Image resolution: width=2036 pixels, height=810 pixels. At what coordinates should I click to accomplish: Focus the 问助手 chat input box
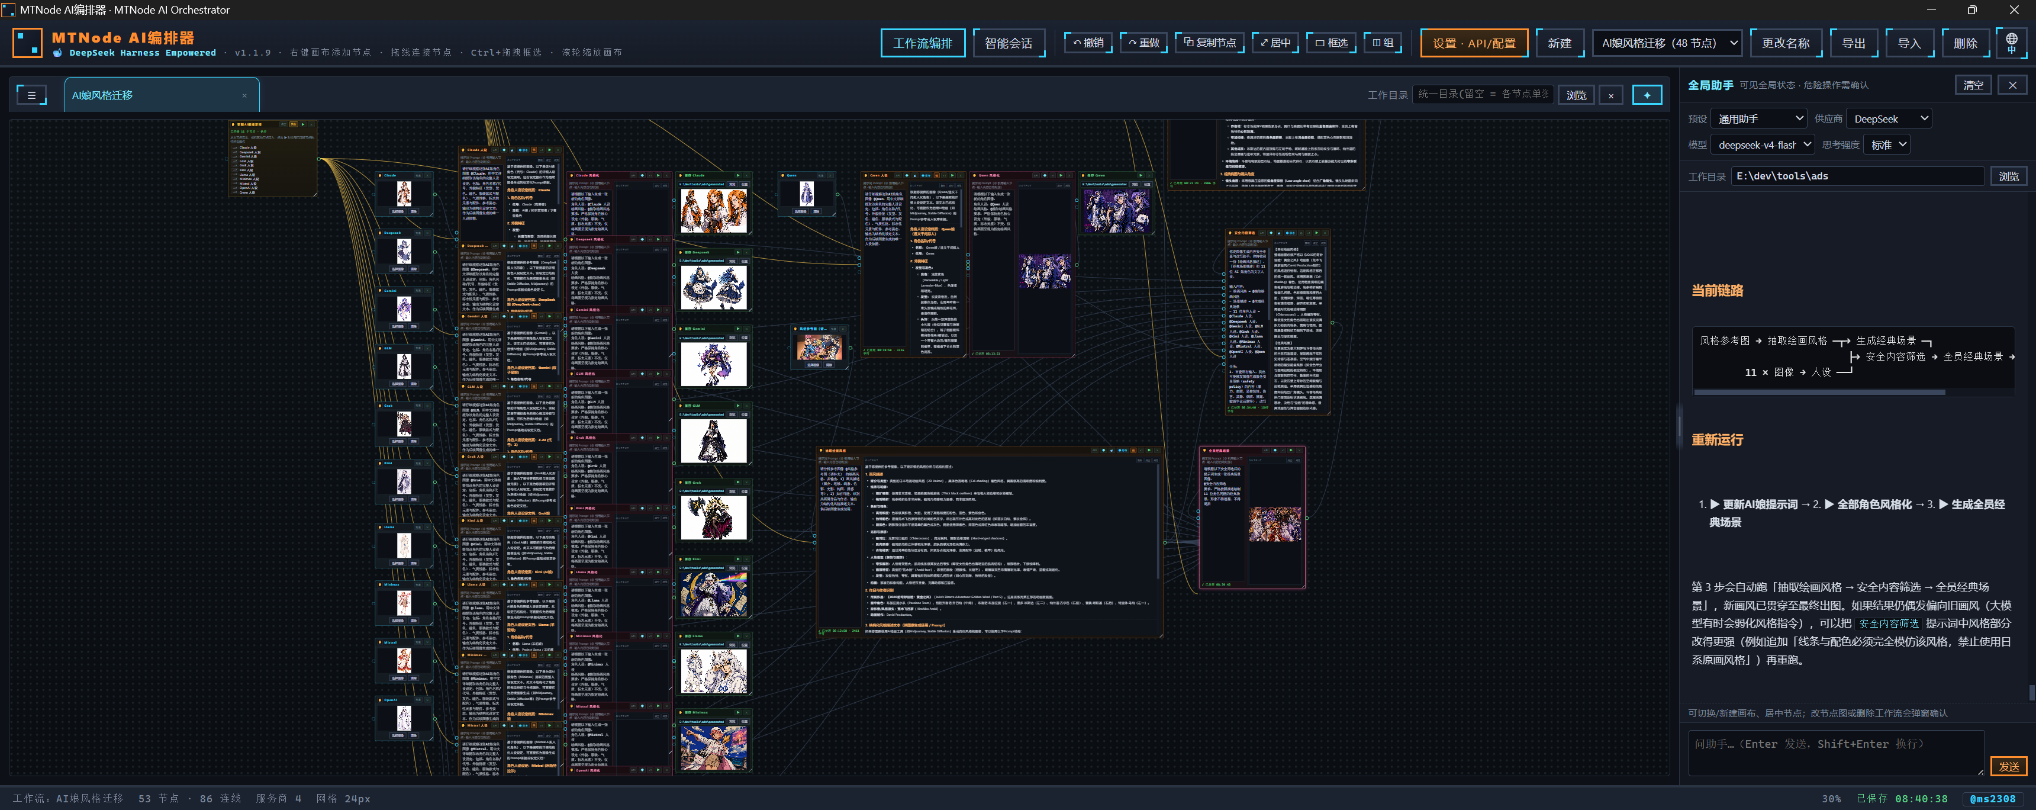pos(1835,752)
